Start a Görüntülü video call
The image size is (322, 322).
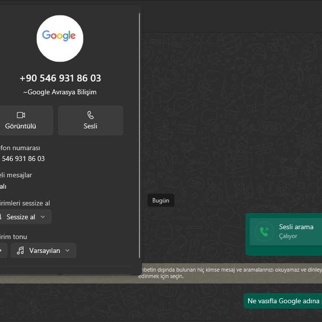coord(26,120)
